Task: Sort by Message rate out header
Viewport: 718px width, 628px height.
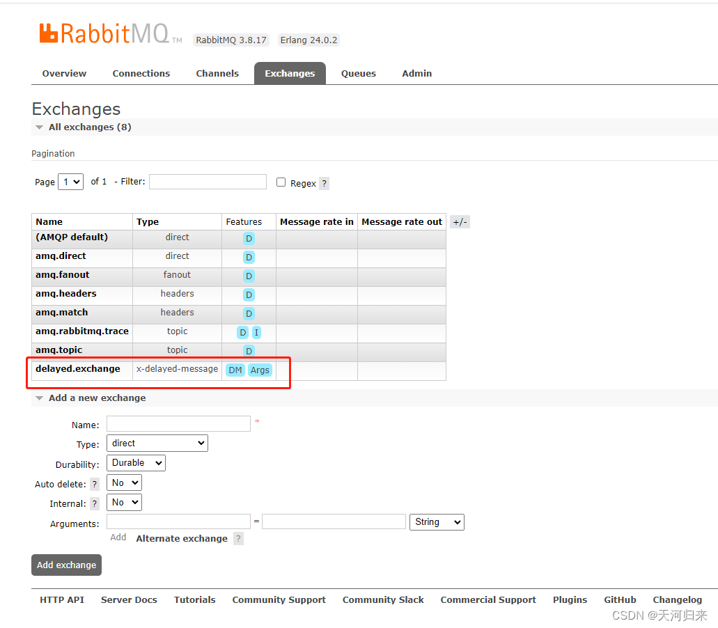Action: point(402,222)
